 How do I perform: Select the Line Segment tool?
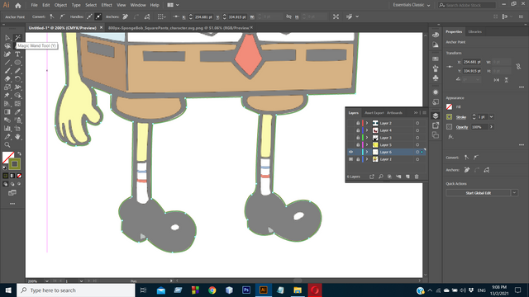click(7, 63)
